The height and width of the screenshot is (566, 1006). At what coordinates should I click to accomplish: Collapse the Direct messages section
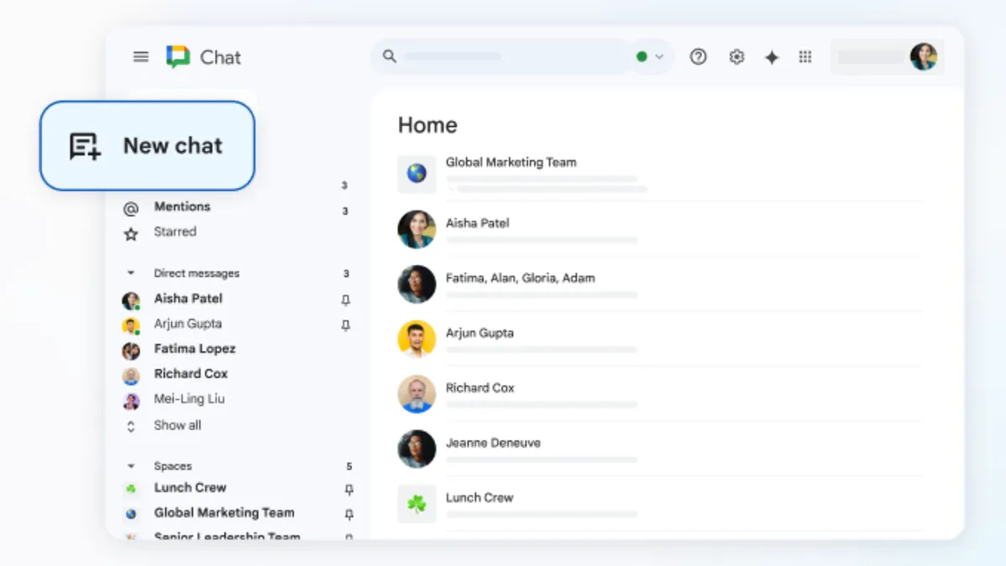point(131,273)
